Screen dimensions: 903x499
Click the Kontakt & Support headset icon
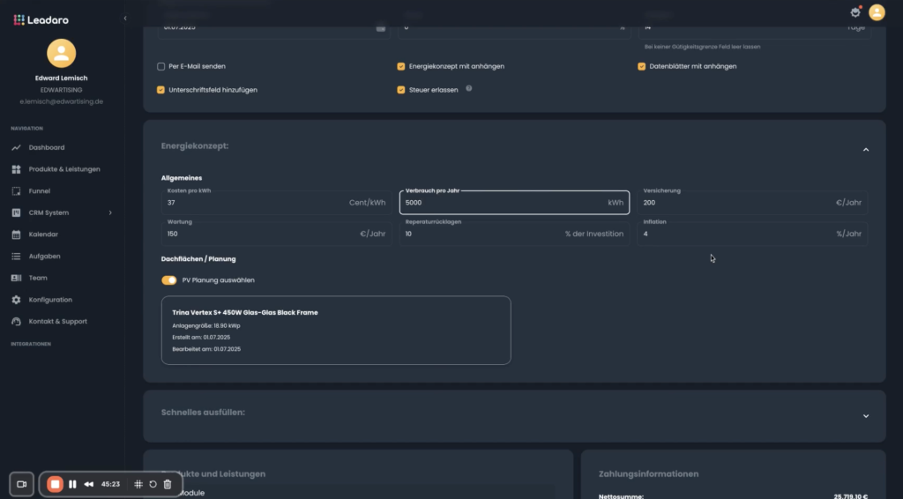pos(16,321)
